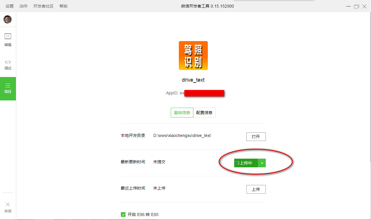The height and width of the screenshot is (220, 371).
Task: Click 打开 to open local directory
Action: [x=256, y=137]
